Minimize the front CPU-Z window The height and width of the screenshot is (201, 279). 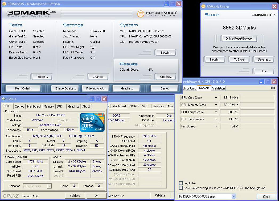(x=92, y=99)
